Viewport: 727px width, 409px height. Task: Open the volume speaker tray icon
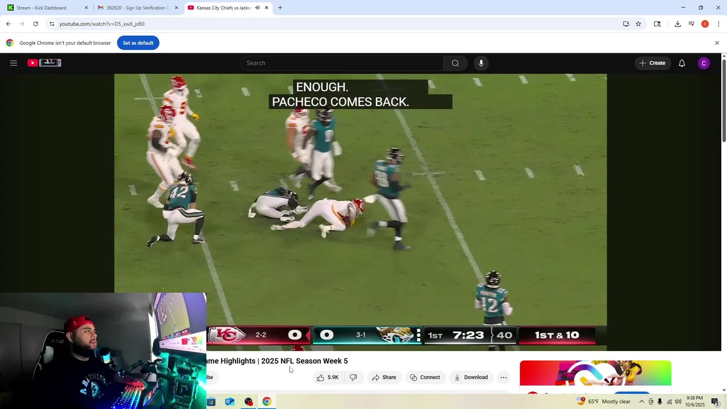point(678,402)
